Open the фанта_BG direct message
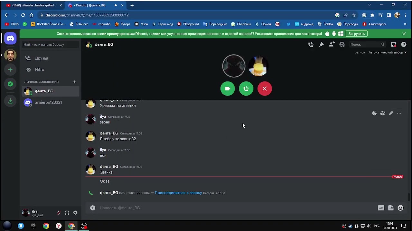Image resolution: width=412 pixels, height=231 pixels. tap(51, 91)
